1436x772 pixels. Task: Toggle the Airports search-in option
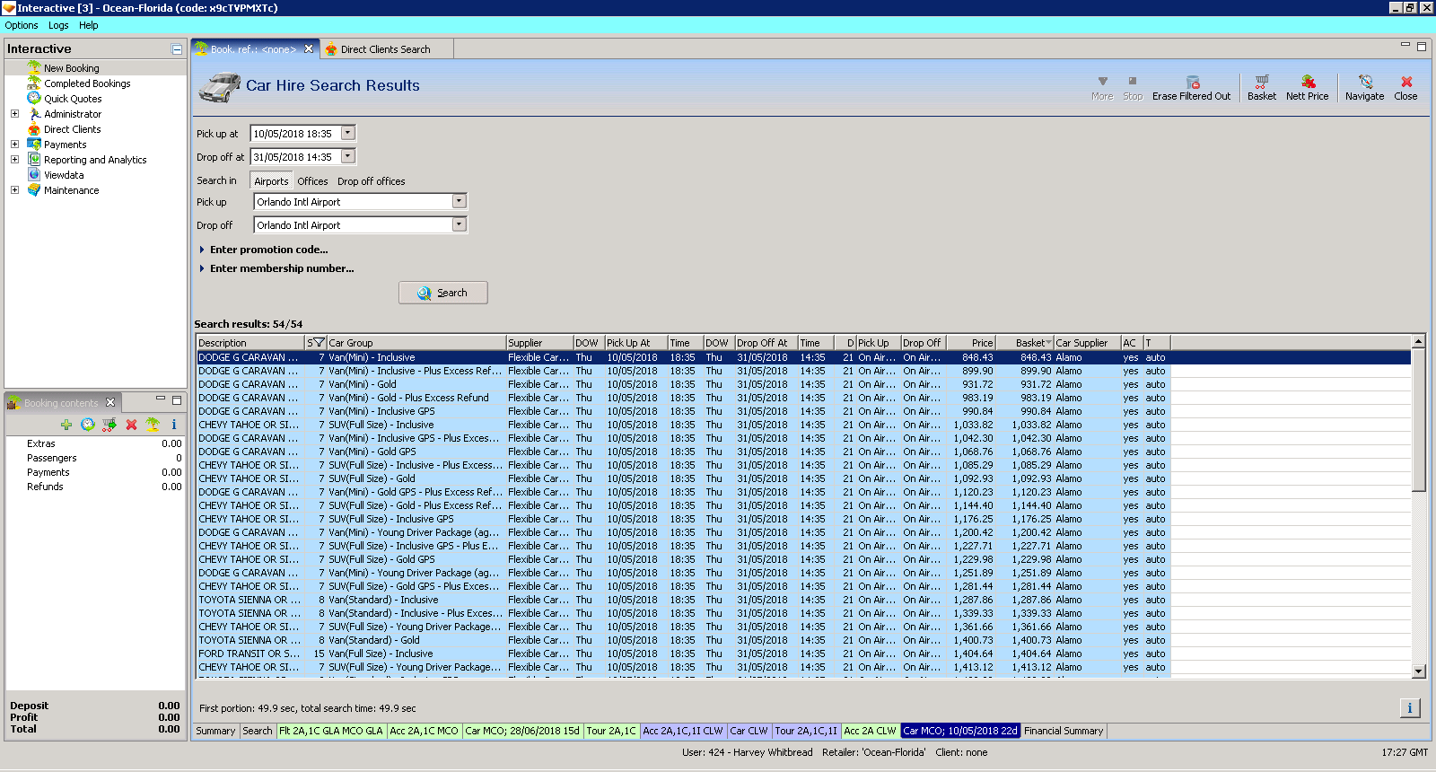(271, 181)
